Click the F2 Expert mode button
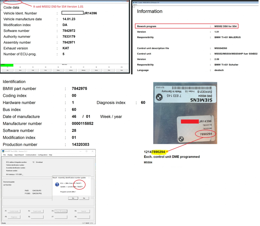 pos(37,211)
